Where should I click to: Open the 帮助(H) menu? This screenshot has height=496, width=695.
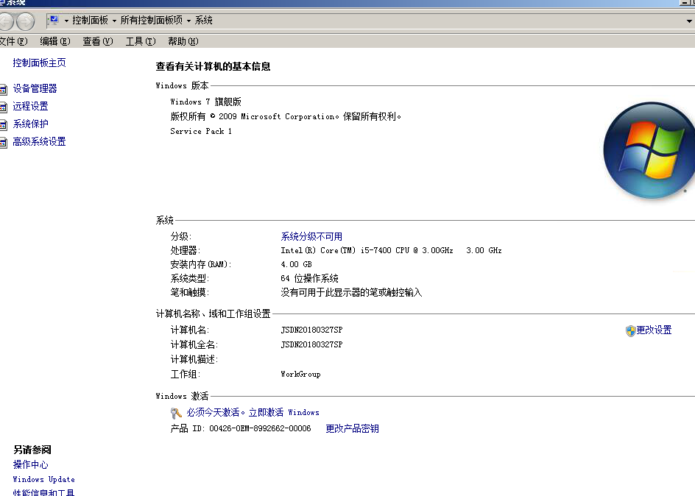coord(183,41)
